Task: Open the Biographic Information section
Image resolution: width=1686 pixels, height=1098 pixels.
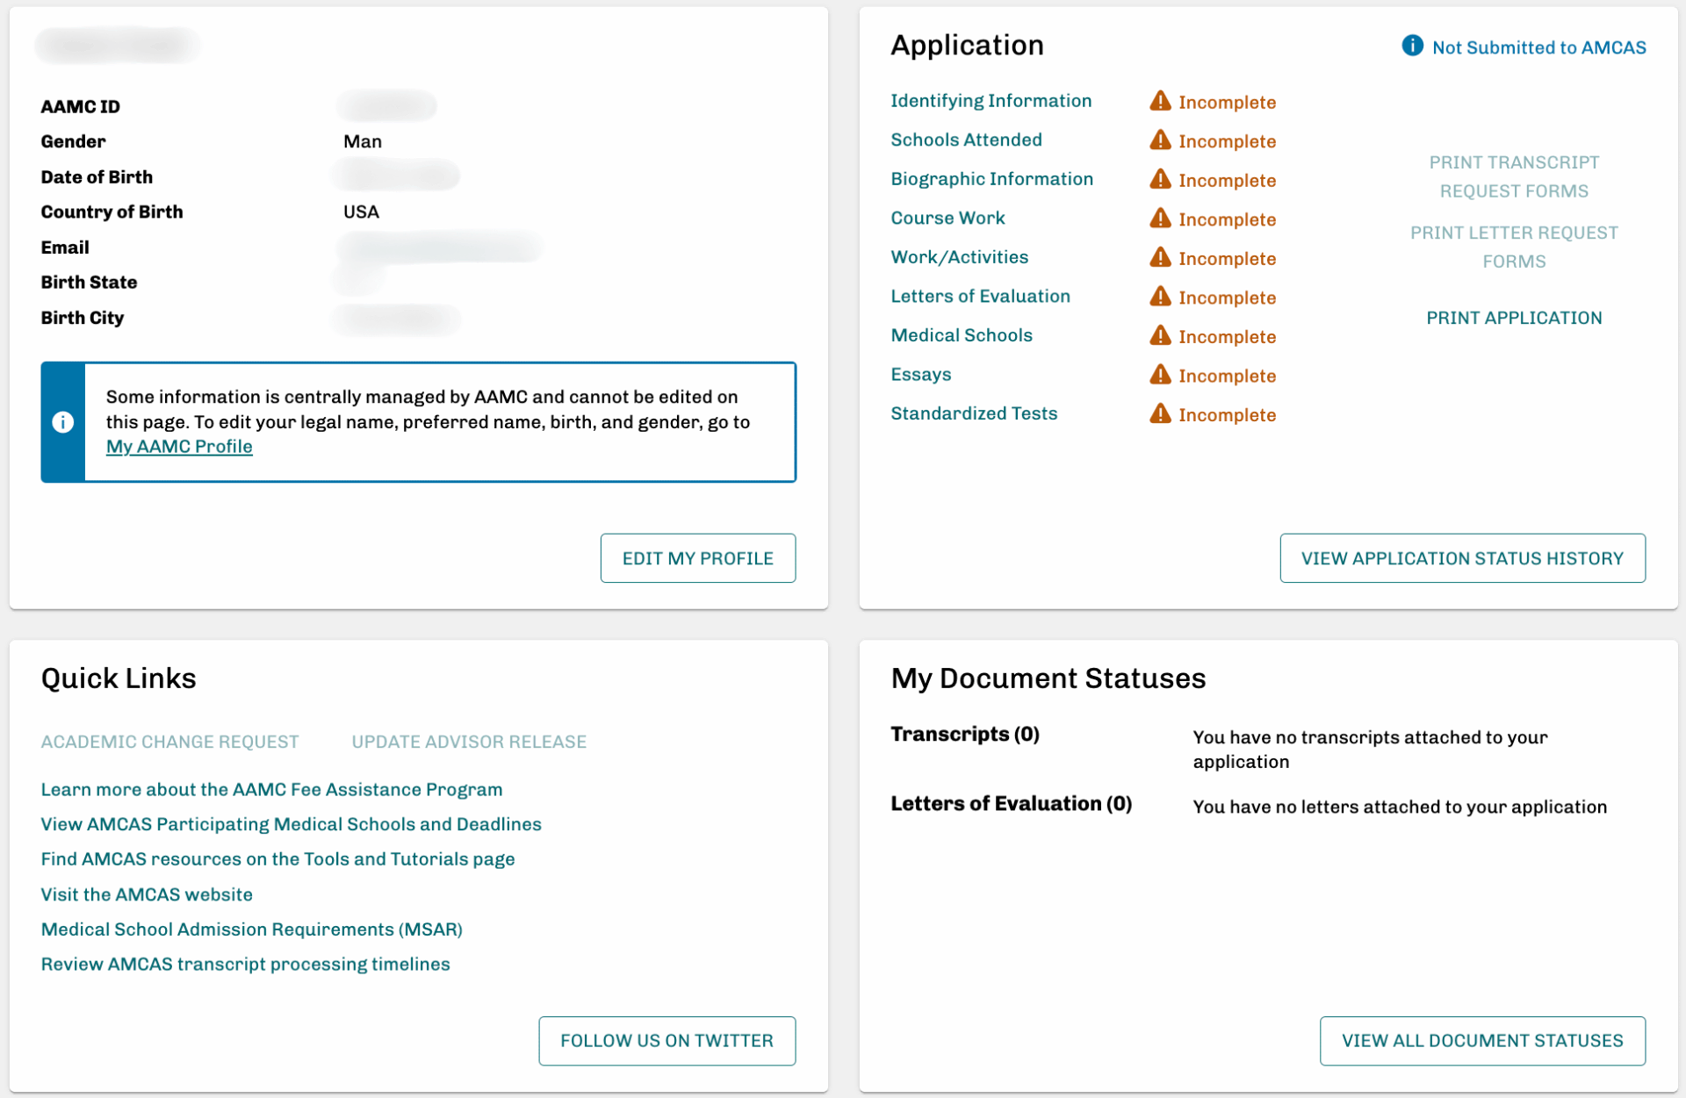Action: [992, 178]
